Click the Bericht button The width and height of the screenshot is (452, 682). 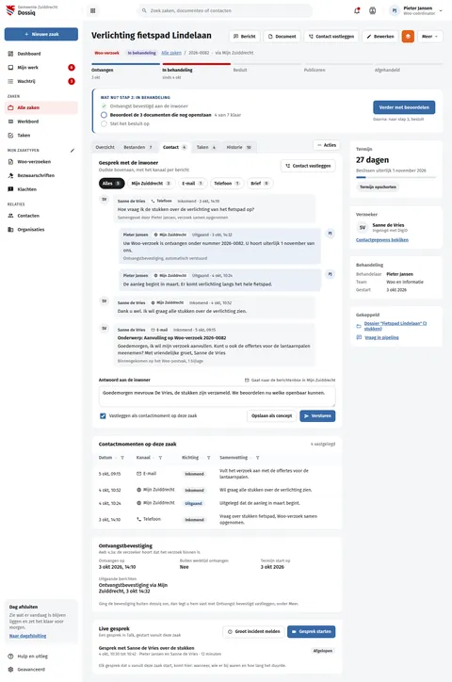pos(244,36)
